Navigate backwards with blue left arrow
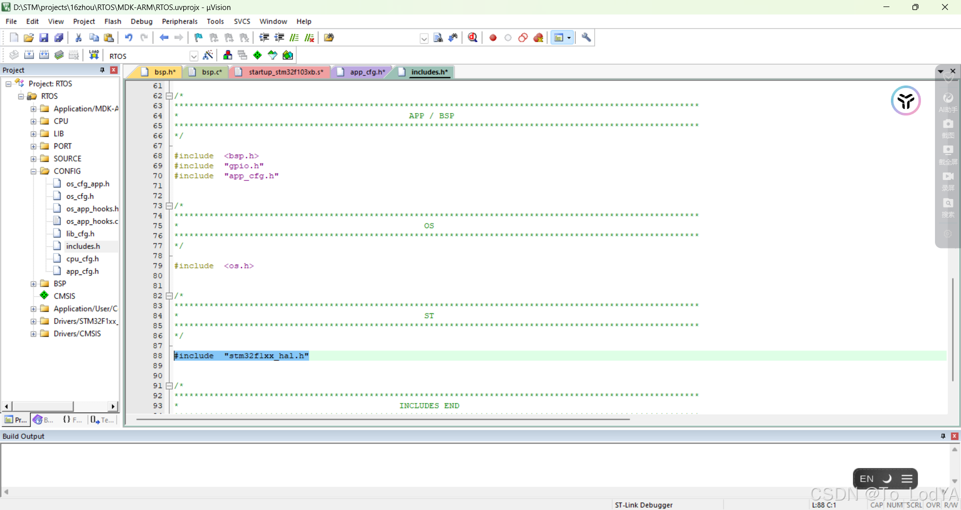961x510 pixels. tap(164, 37)
